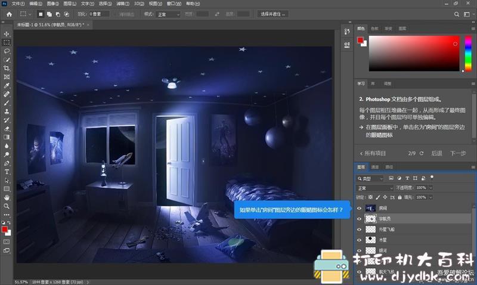Switch to the 色板 Swatches tab
Screen dimensions: 477x285
pos(374,29)
